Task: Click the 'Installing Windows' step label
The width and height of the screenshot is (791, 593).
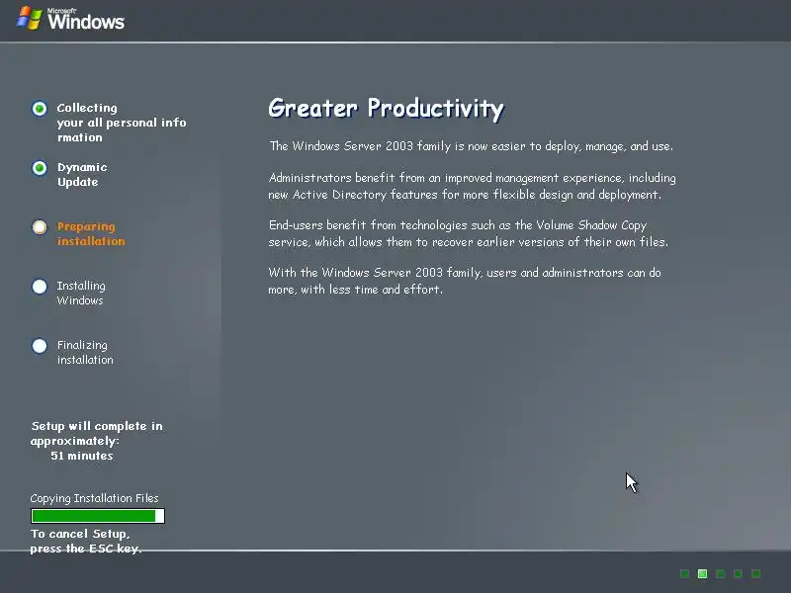Action: coord(81,293)
